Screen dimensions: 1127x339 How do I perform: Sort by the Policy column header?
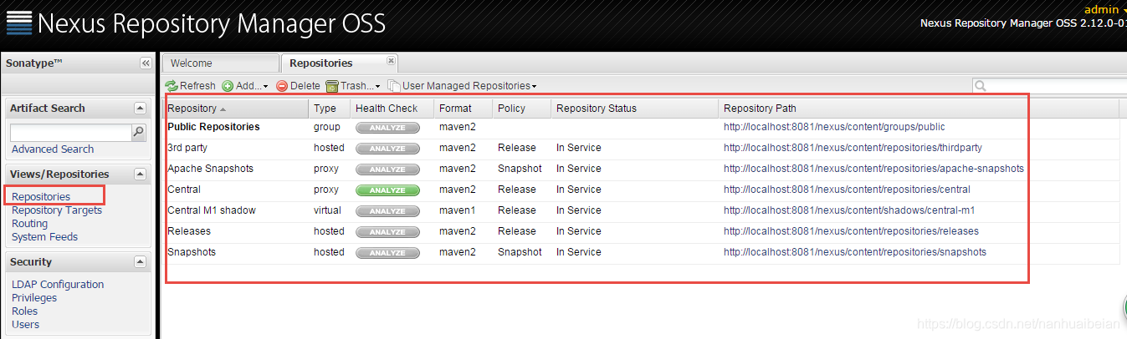click(521, 109)
